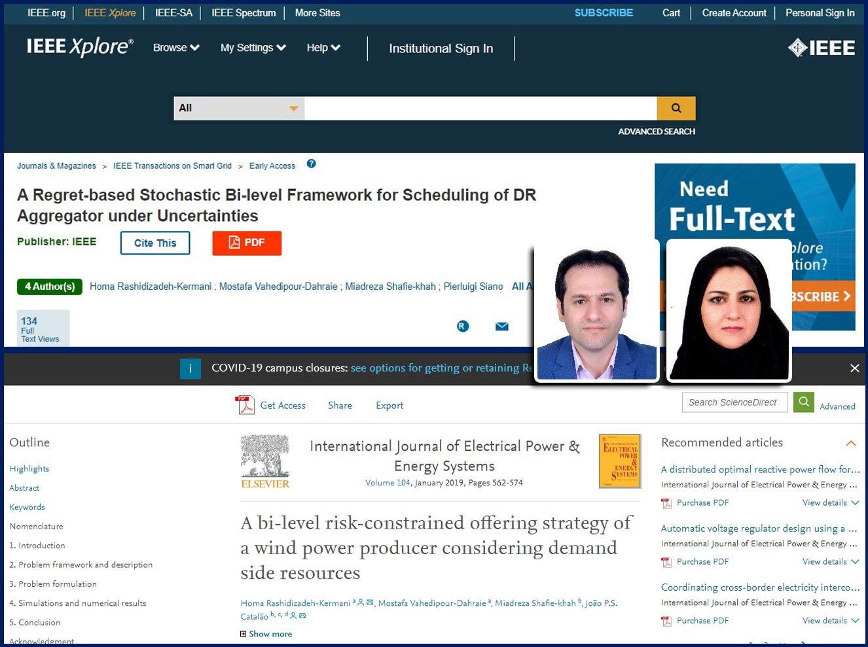Click the green ScienceDirect search button
Image resolution: width=868 pixels, height=647 pixels.
(x=804, y=402)
